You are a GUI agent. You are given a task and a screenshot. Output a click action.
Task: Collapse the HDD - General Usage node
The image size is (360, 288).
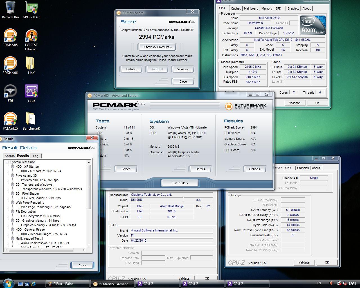(12, 229)
